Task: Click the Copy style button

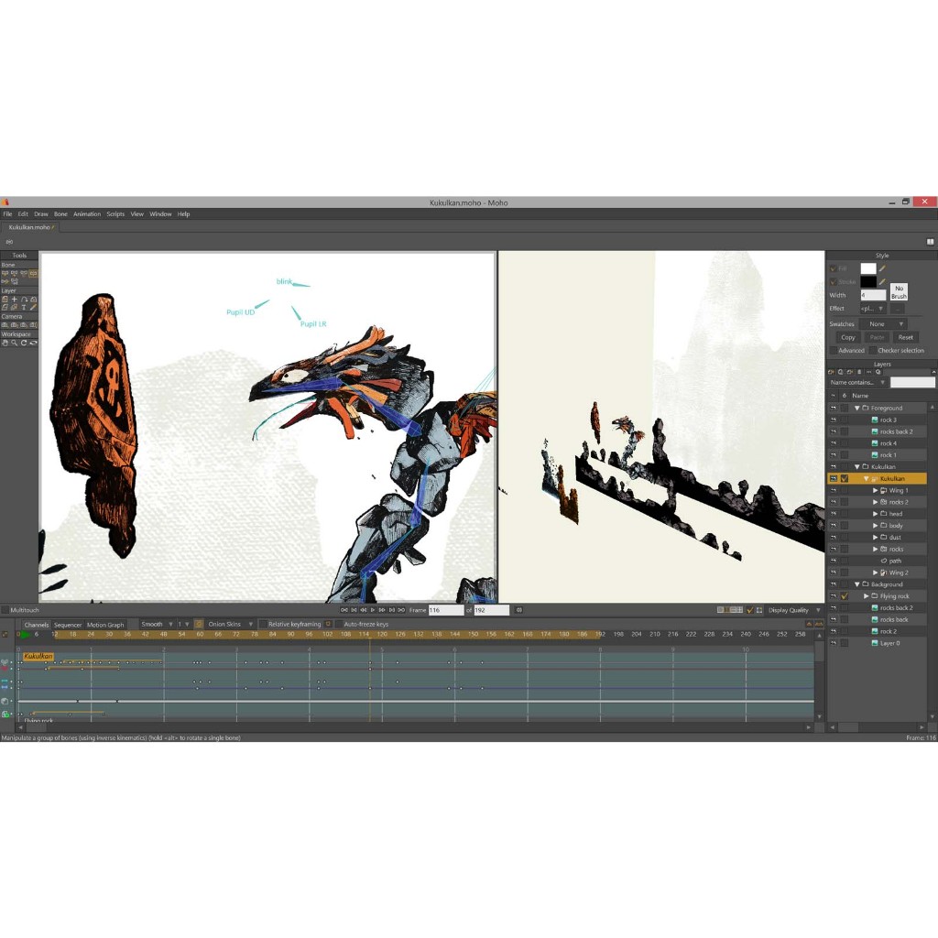Action: (x=848, y=337)
